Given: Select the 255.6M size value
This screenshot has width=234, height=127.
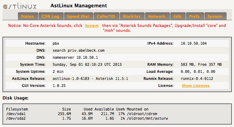Looking at the screenshot, I should [x=64, y=114].
